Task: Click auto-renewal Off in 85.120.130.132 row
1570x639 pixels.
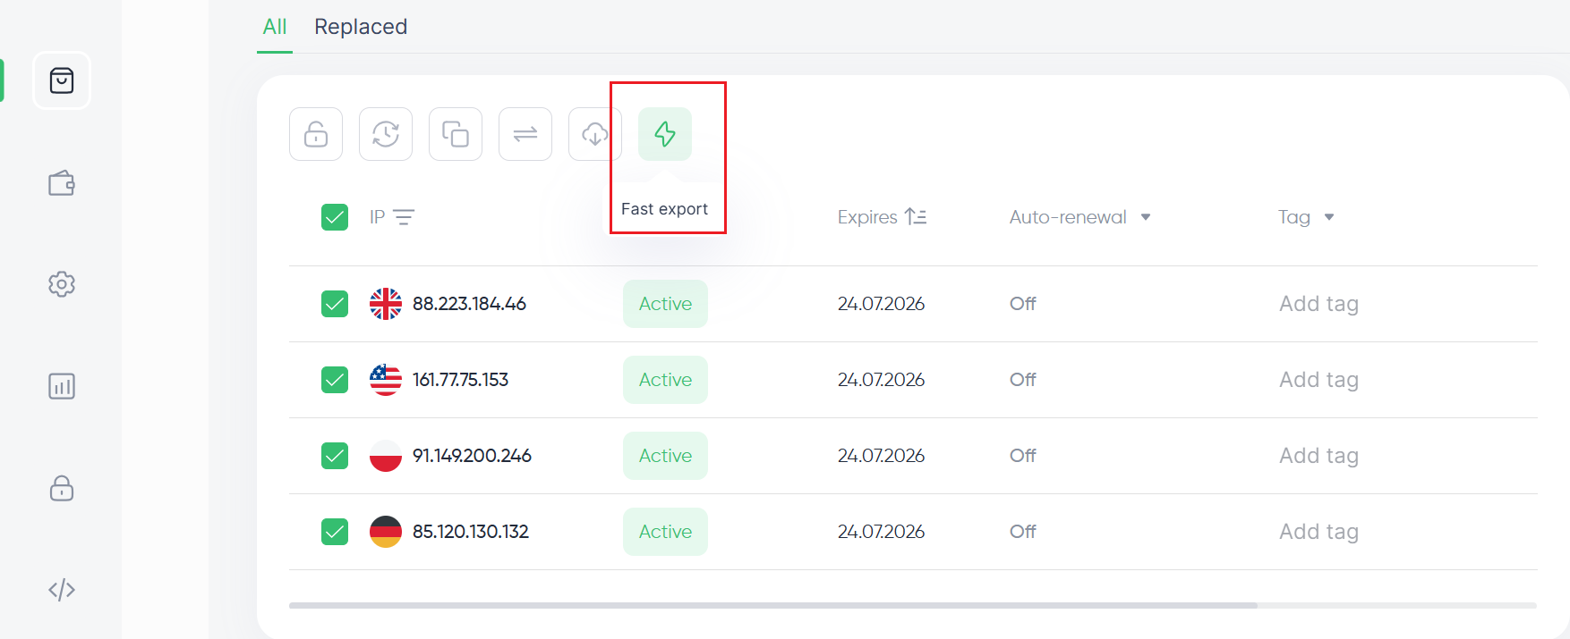Action: click(x=1023, y=532)
